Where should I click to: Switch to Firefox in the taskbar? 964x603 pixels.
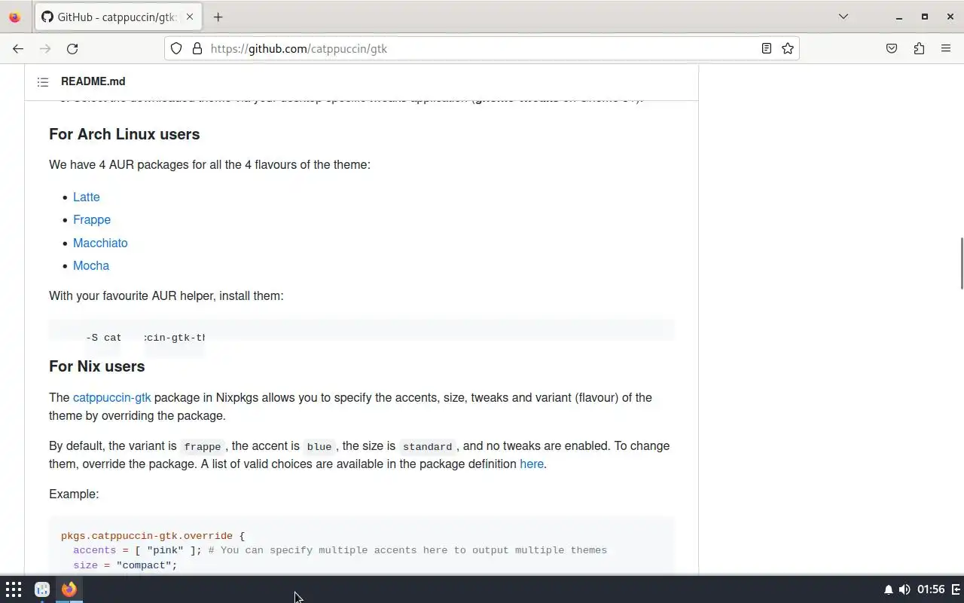point(69,589)
